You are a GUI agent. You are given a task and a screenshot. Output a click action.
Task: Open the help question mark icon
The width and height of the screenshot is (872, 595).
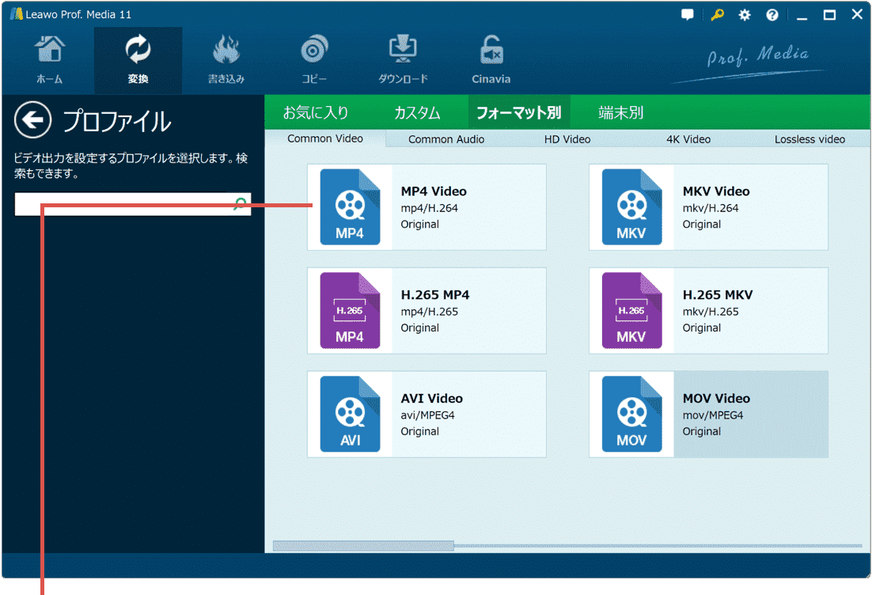coord(772,15)
